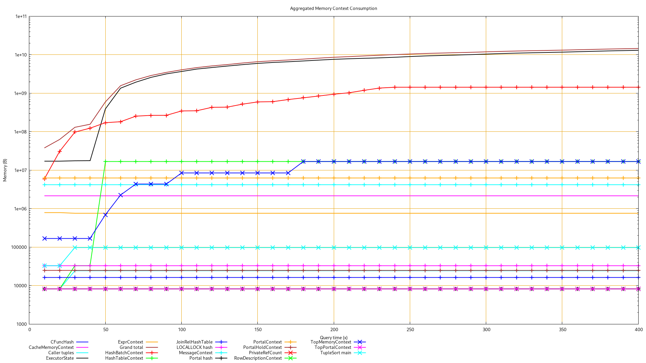646x363 pixels.
Task: Click the HashBatchContext red plus legend marker
Action: coord(152,353)
